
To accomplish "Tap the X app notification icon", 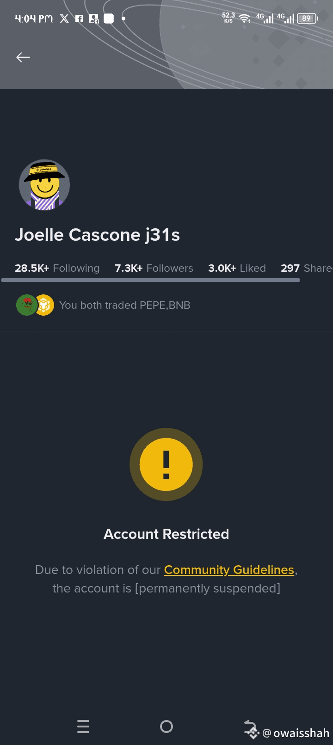I will (x=64, y=18).
